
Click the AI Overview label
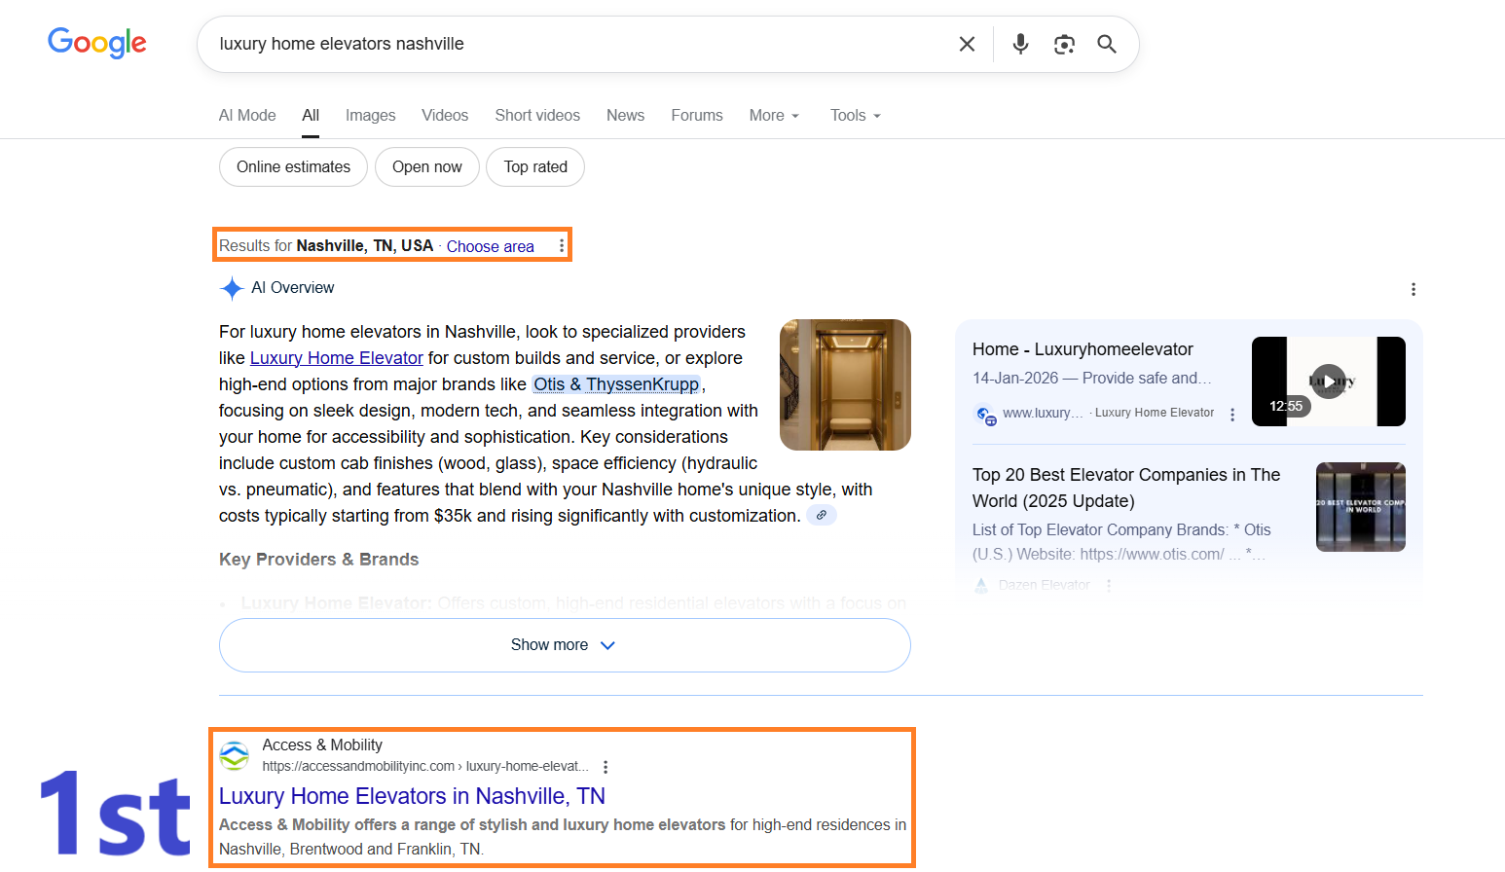(292, 288)
